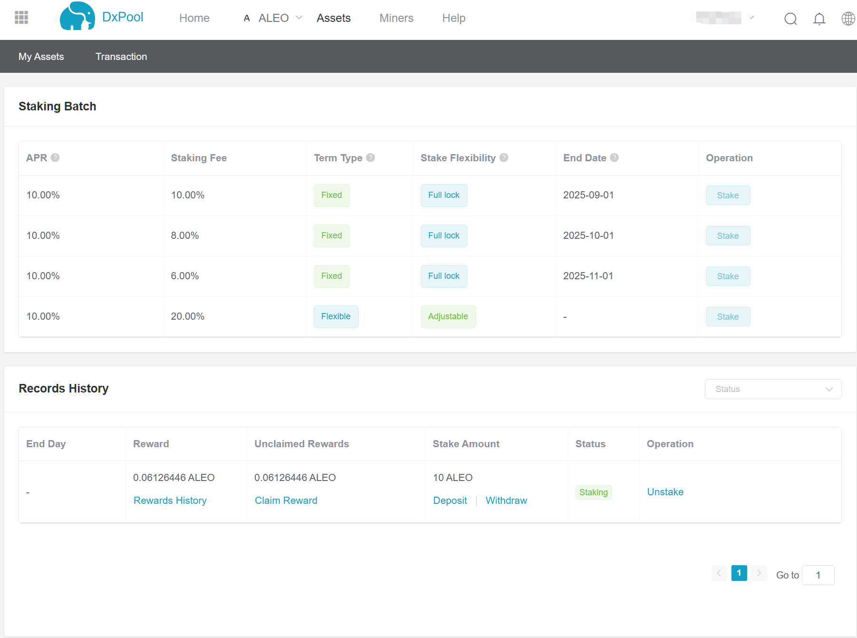Click the Unstake link
This screenshot has height=638, width=857.
(x=665, y=492)
